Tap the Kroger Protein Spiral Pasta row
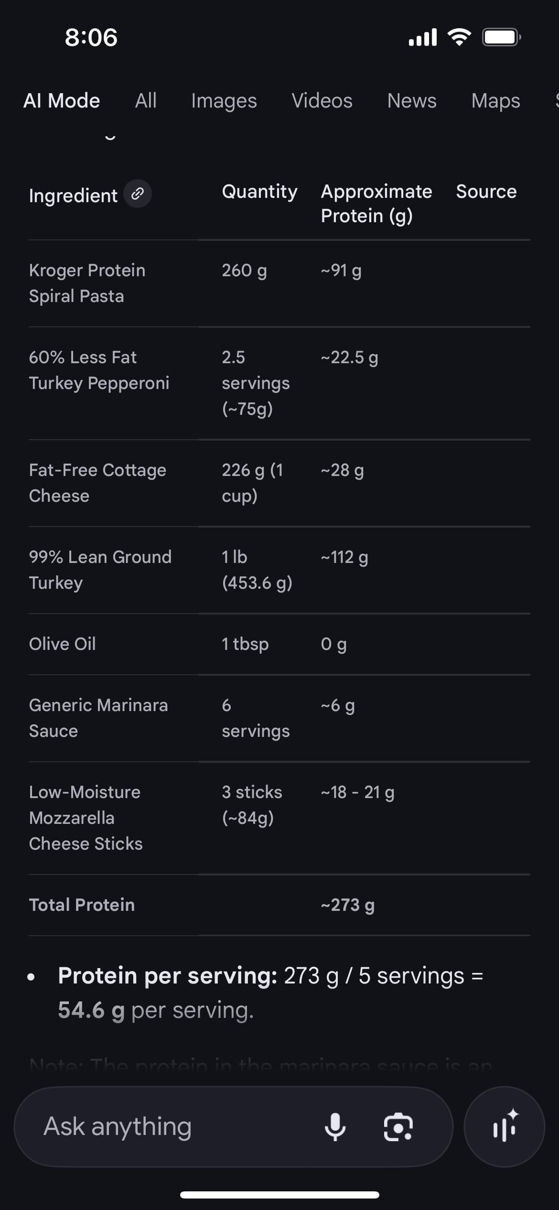Viewport: 559px width, 1210px height. (87, 283)
